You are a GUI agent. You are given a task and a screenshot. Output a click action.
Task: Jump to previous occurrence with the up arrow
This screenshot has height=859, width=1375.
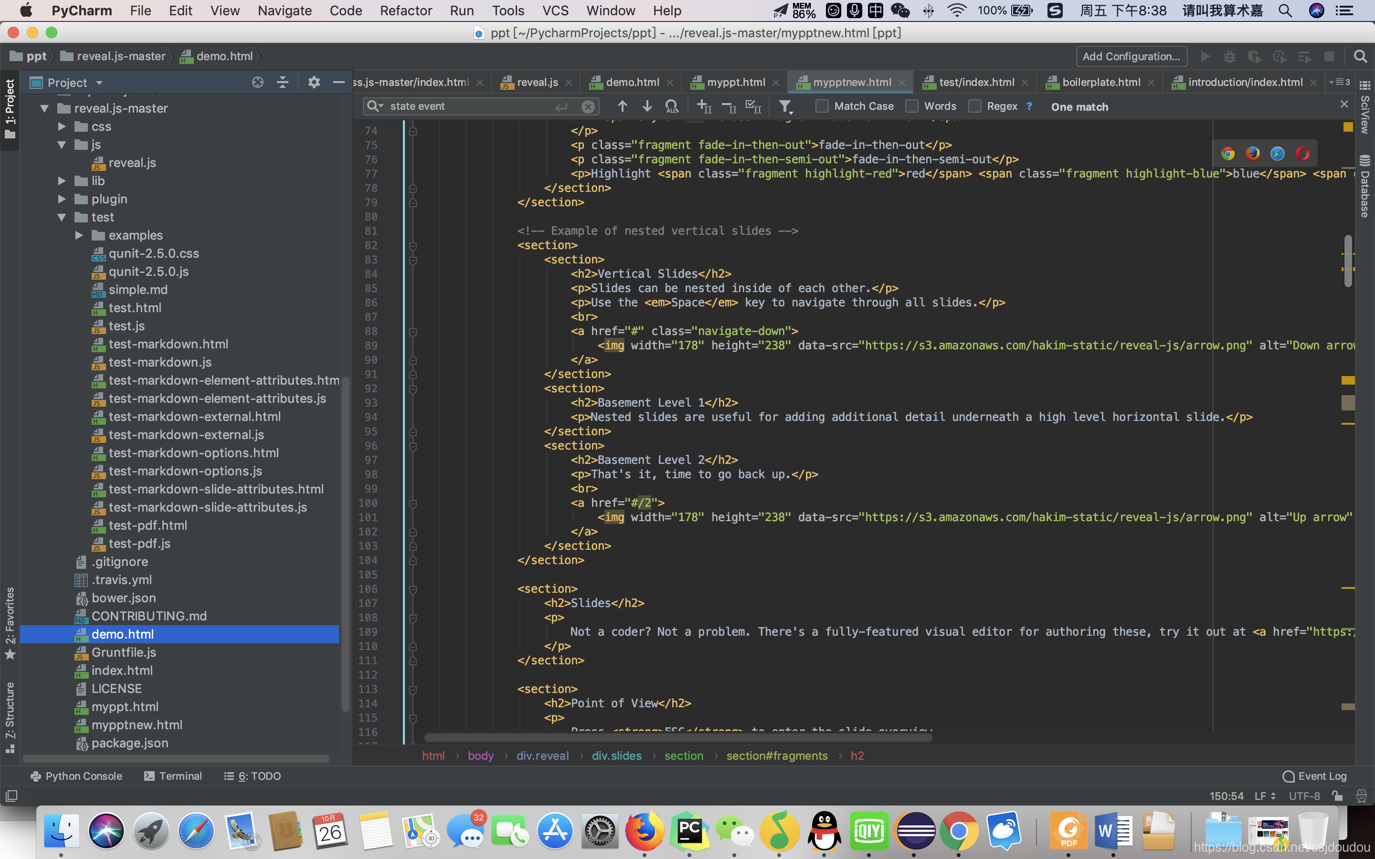[622, 106]
